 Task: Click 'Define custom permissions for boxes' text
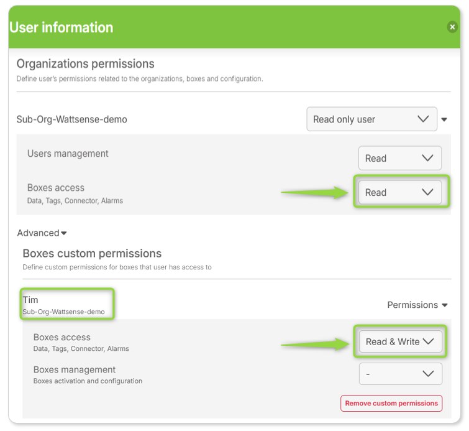pos(117,267)
